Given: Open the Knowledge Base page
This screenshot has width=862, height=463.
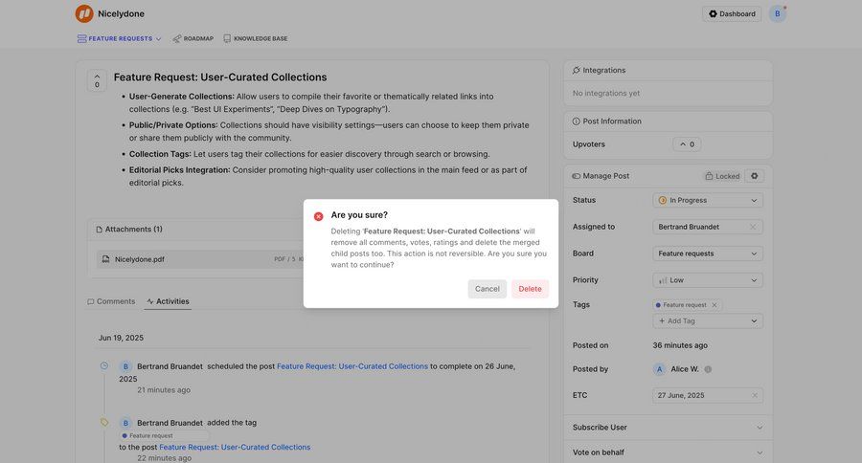Looking at the screenshot, I should click(256, 39).
